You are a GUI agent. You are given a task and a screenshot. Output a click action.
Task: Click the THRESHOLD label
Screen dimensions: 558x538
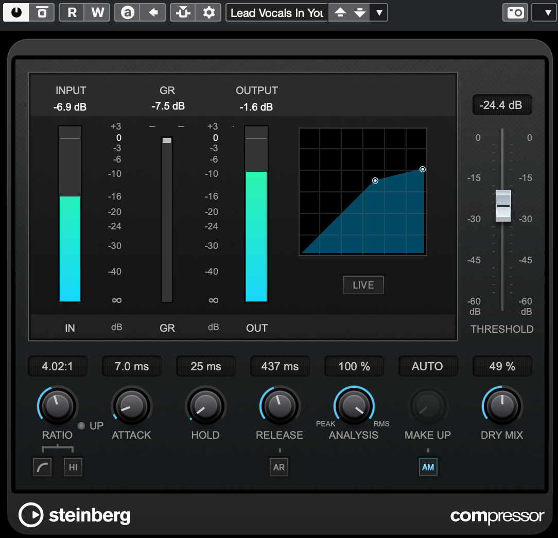502,329
